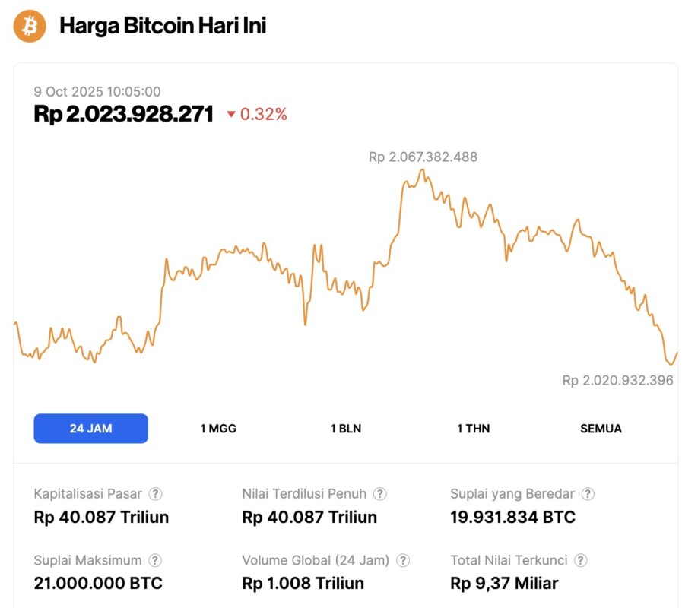Show the 1 THN price chart

click(x=473, y=429)
